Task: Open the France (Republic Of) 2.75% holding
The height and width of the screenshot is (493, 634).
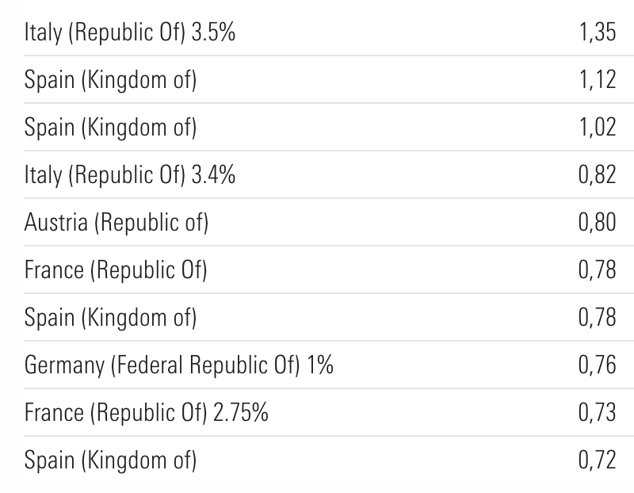Action: point(147,413)
